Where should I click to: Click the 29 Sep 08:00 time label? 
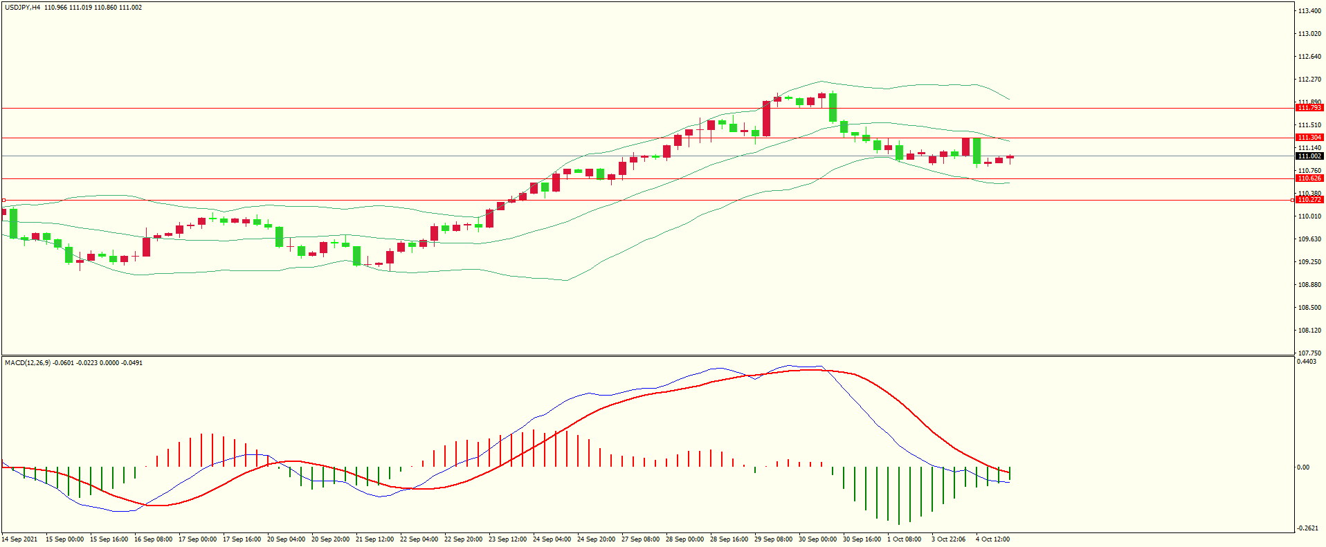point(773,539)
